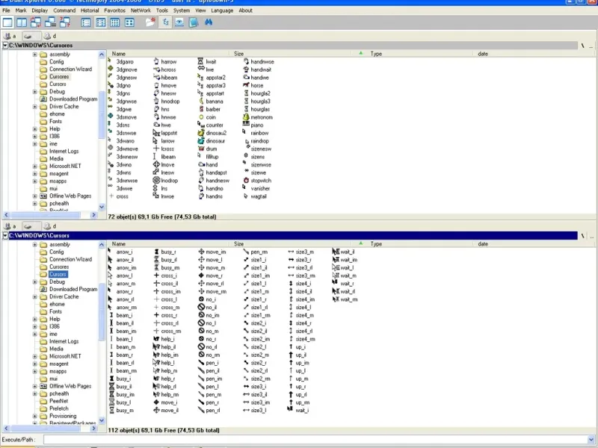Open search with the binoculars icon
Screen dimensions: 598x448
tap(209, 22)
